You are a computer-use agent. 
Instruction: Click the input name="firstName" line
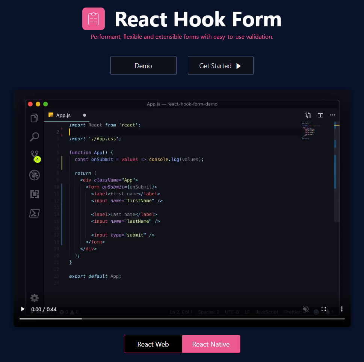(x=127, y=201)
